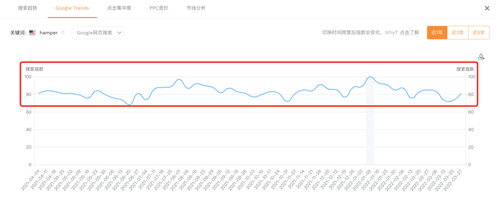Expand the Google网页搜索 dropdown

(x=98, y=33)
